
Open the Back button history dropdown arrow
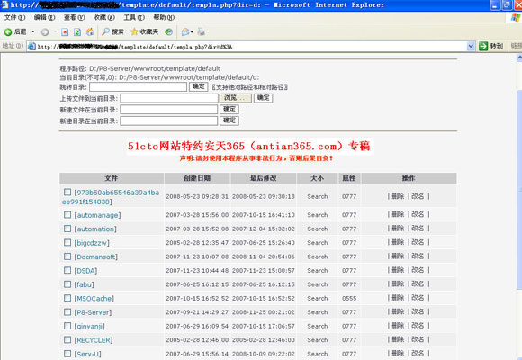(x=33, y=32)
